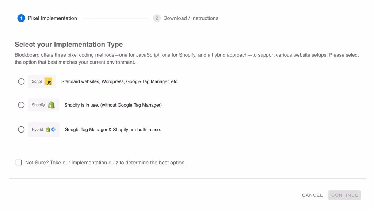Screen dimensions: 374x210
Task: Click the 'Script' badge label
Action: point(37,81)
